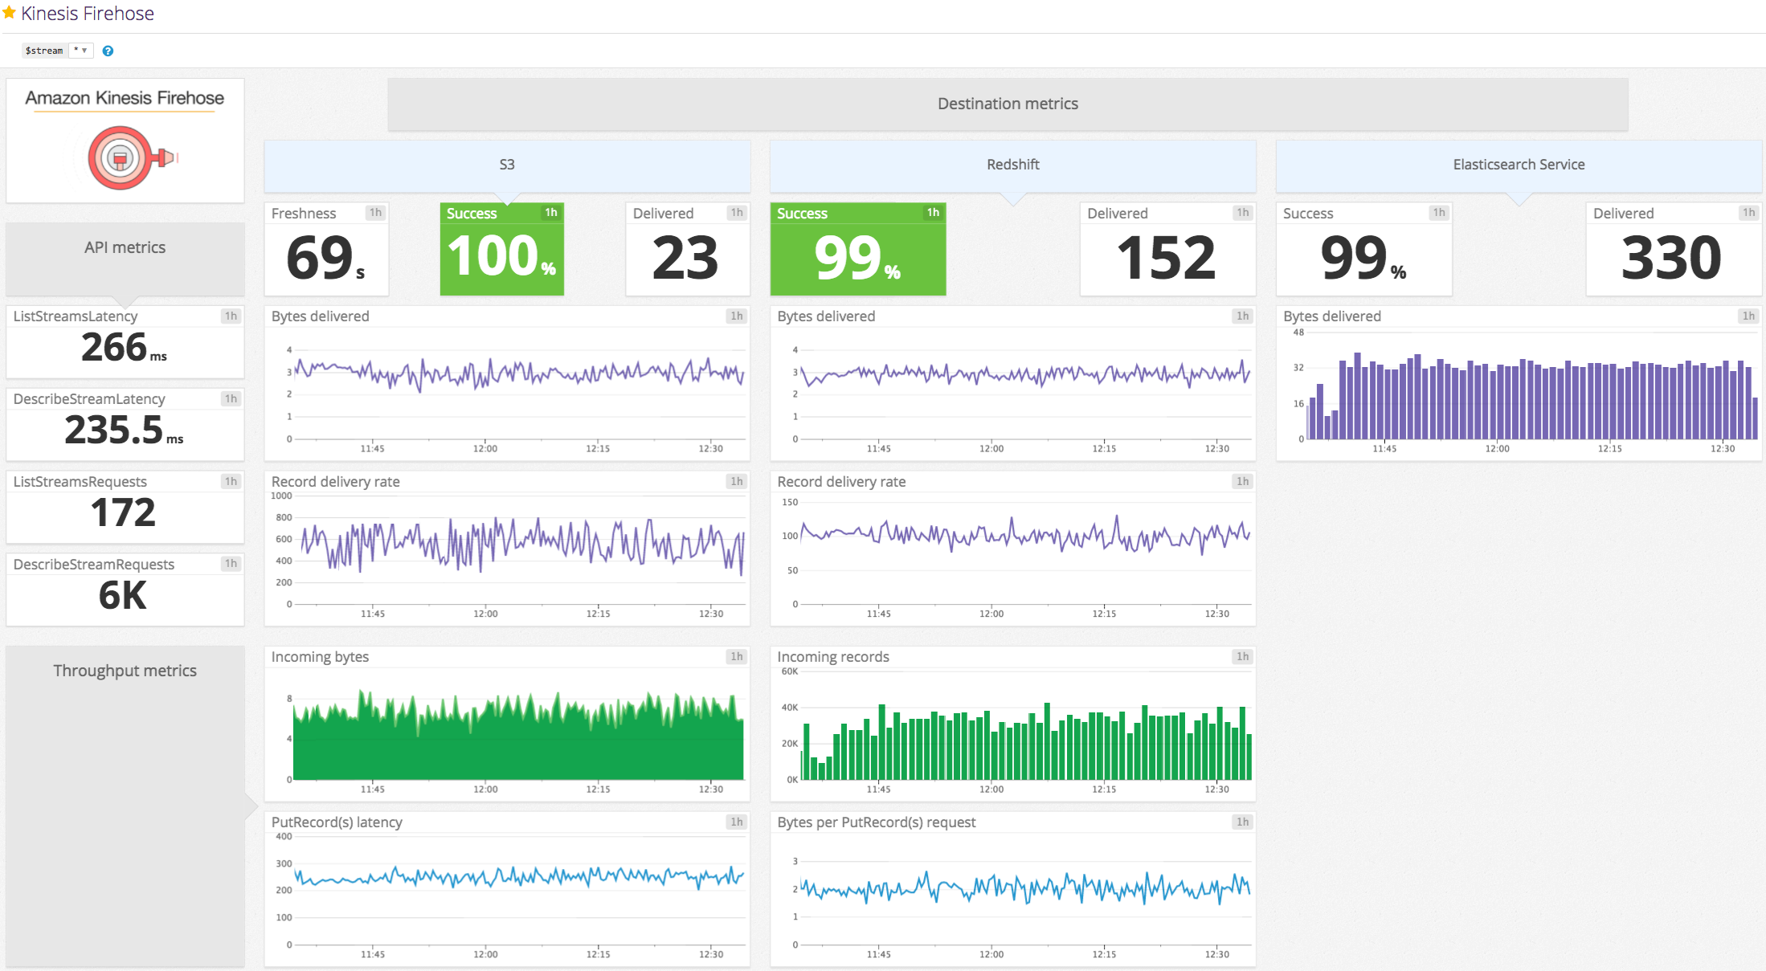Click the 1h badge on the Freshness panel
This screenshot has height=971, width=1766.
tap(375, 213)
